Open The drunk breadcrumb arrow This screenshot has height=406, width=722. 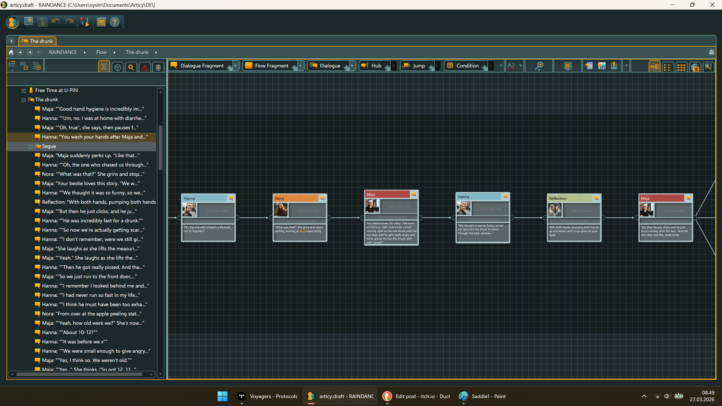click(156, 52)
